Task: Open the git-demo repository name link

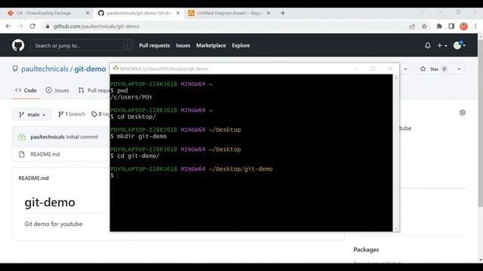Action: 90,69
